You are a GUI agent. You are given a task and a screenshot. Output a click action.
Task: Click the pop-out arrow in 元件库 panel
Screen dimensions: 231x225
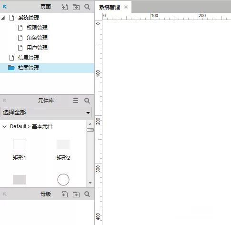pyautogui.click(x=5, y=101)
